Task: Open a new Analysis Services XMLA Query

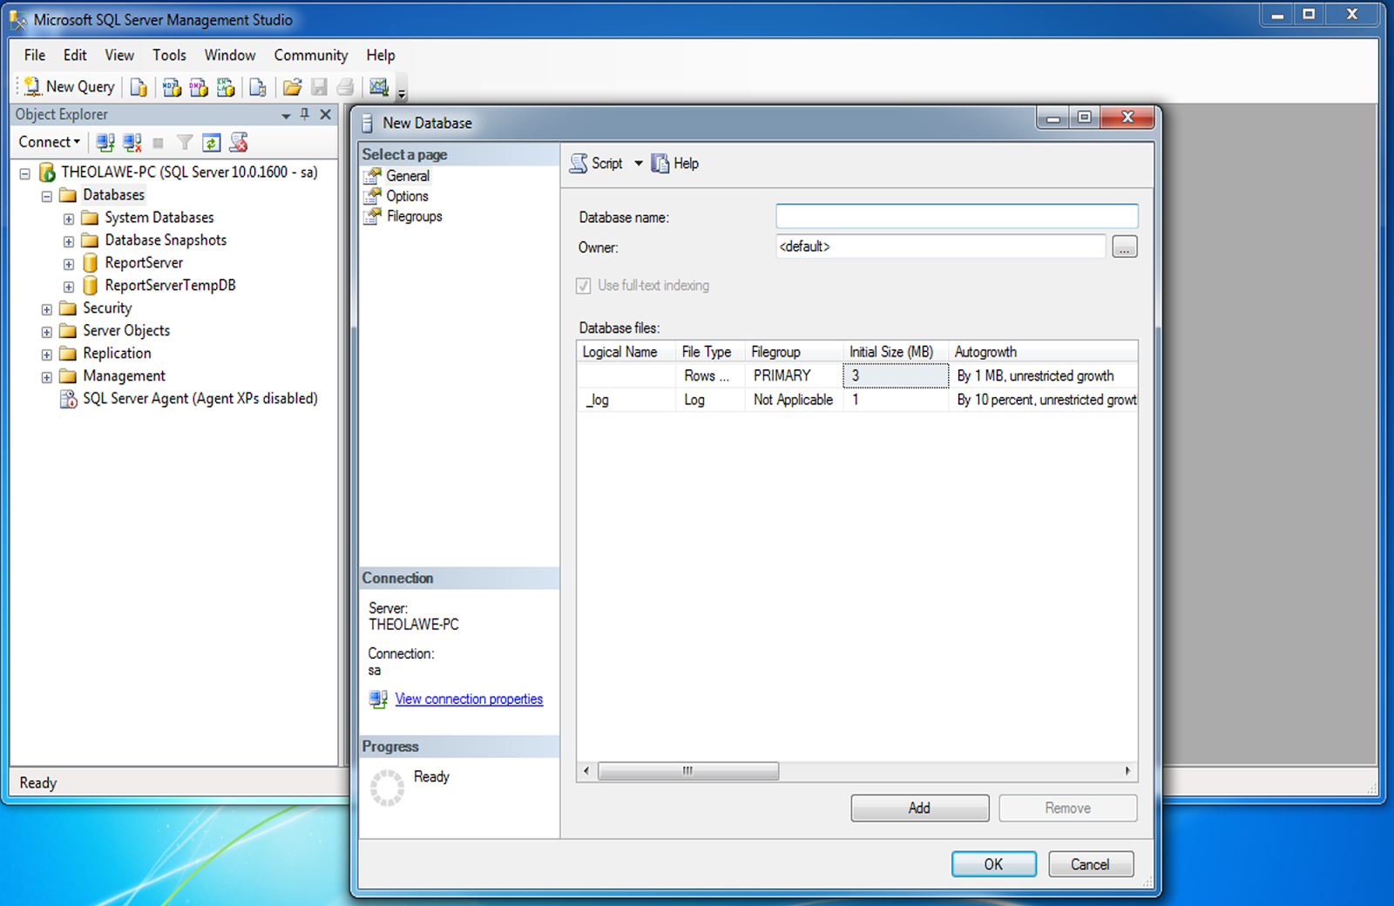Action: click(226, 87)
